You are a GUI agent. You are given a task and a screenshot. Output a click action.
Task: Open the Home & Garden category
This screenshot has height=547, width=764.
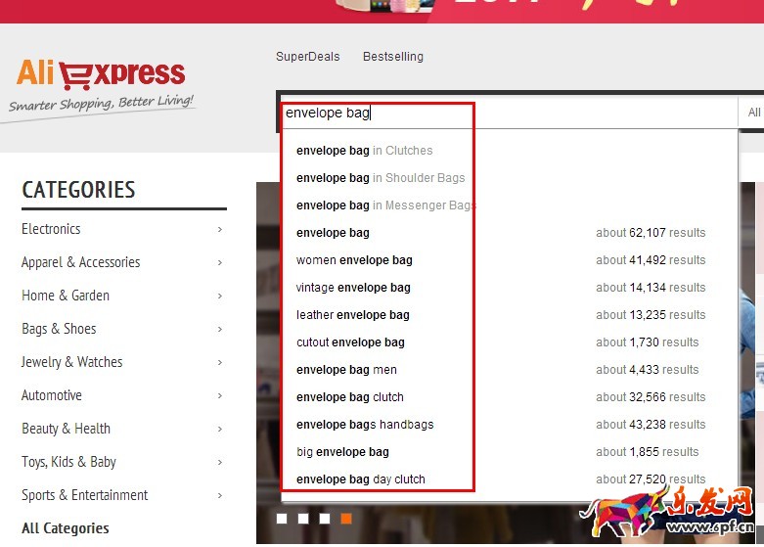pos(66,296)
